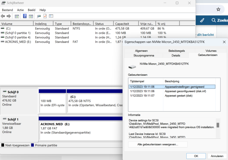
Task: Click the Informatie box scrollbar thumb
Action: click(218, 125)
